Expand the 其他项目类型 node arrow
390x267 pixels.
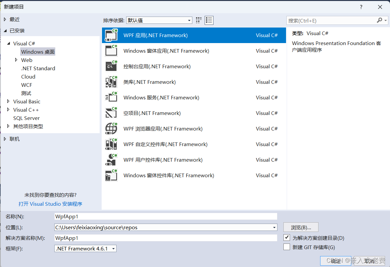click(8, 126)
